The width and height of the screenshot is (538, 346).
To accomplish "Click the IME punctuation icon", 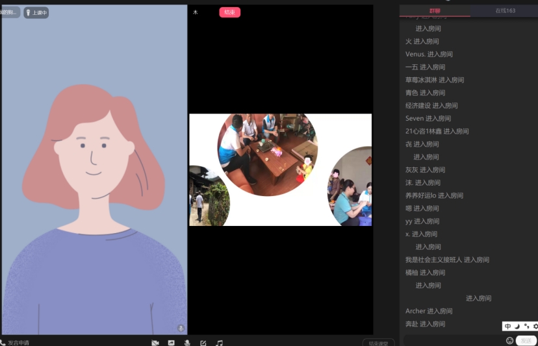I will 526,327.
